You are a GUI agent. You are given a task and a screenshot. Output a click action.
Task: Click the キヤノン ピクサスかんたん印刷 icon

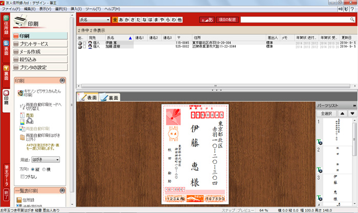click(20, 93)
